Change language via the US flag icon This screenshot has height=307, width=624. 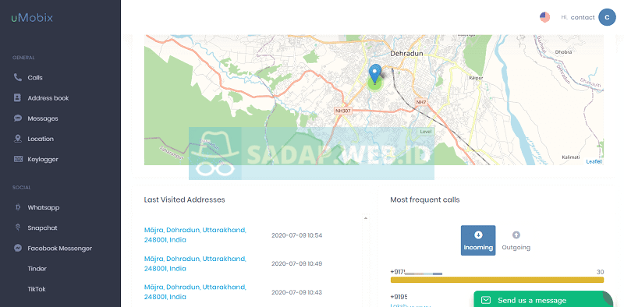click(x=544, y=17)
